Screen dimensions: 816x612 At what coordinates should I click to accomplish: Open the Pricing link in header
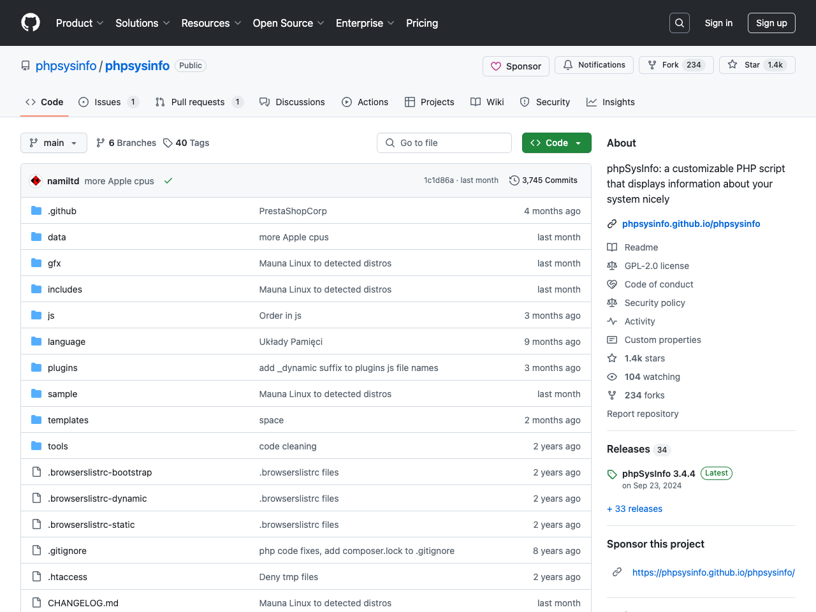422,23
